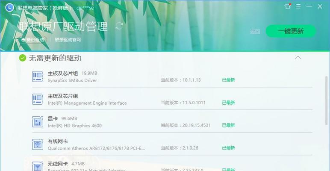The height and width of the screenshot is (171, 330).
Task: Select Intel(R) Management Engine Interface text
Action: (x=87, y=103)
